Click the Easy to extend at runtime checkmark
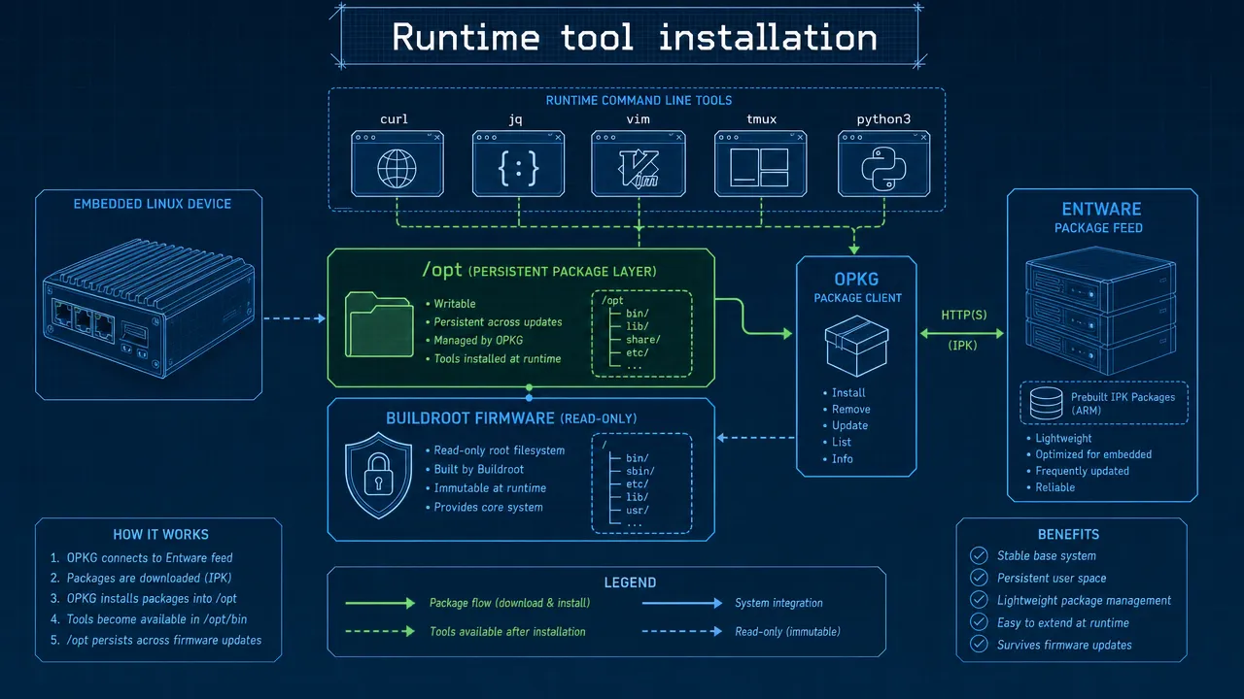 (979, 622)
